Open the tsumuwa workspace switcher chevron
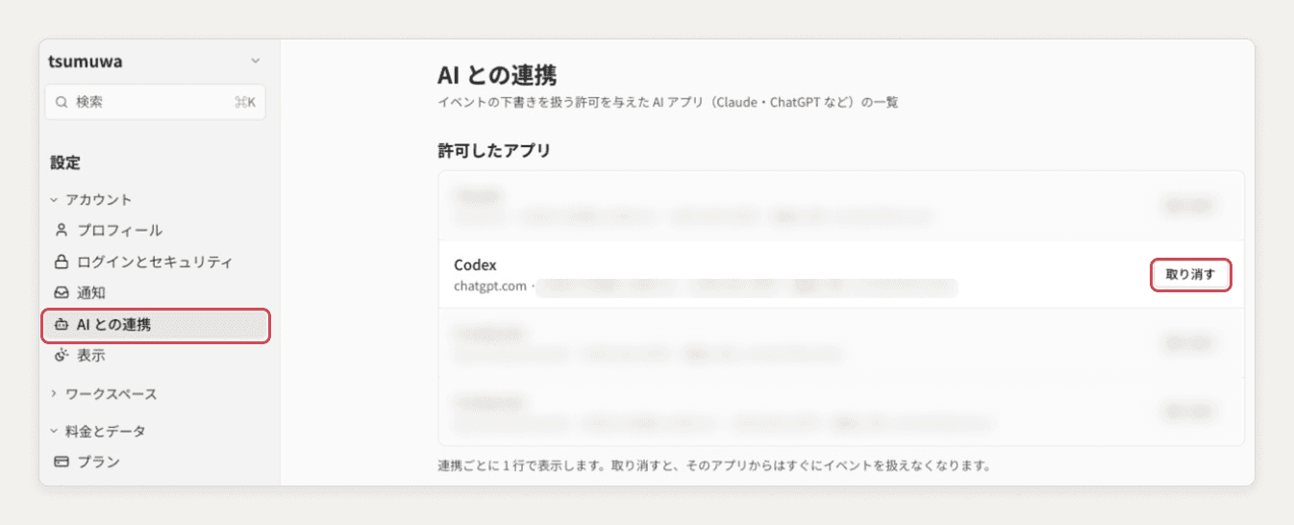 [x=255, y=62]
